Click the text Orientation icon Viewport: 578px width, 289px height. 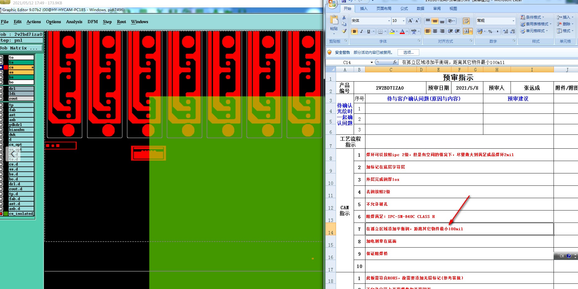(x=451, y=21)
